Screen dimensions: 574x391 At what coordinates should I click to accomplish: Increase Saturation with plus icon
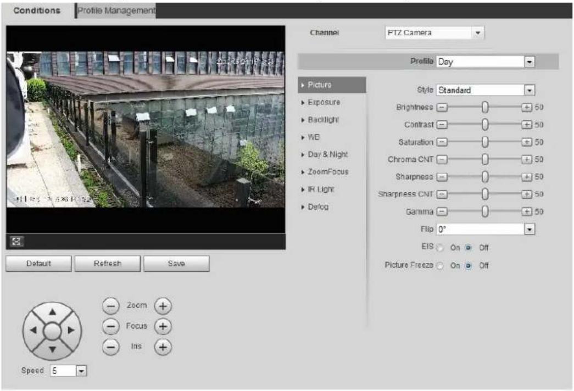[x=527, y=142]
